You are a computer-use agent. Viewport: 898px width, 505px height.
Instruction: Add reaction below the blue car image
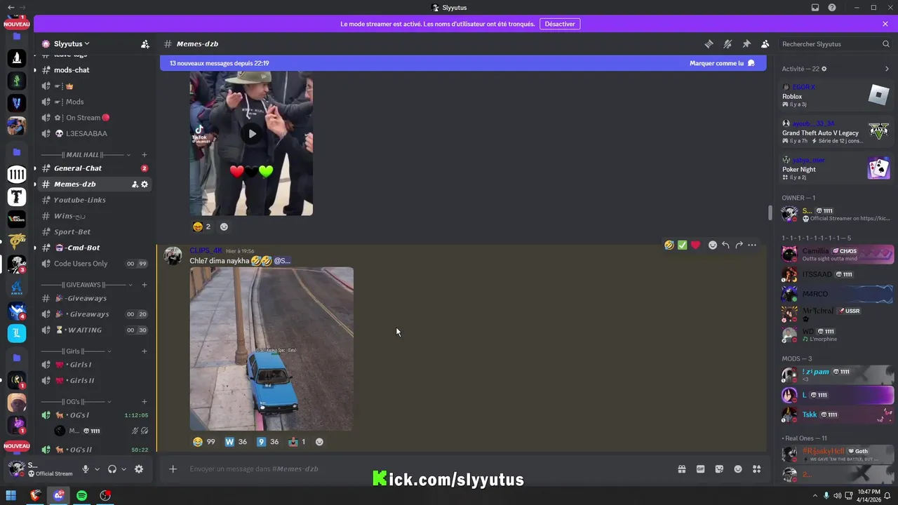pos(319,442)
